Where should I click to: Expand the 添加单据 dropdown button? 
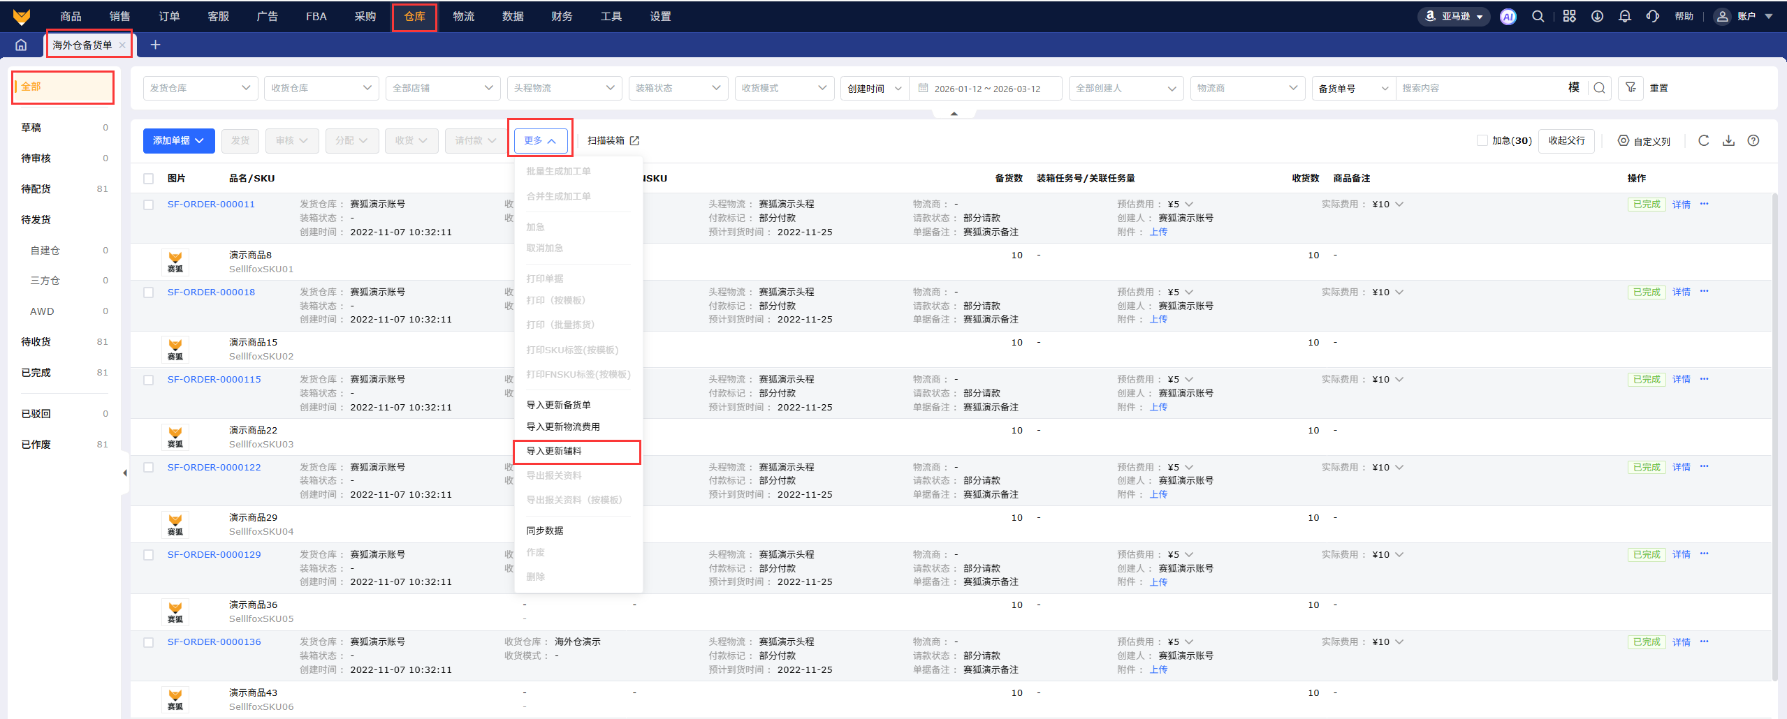coord(179,140)
